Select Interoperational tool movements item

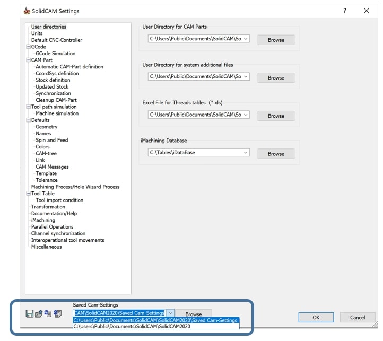click(x=67, y=240)
